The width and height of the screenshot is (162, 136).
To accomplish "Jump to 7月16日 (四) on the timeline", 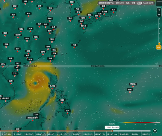I will tap(6, 134).
